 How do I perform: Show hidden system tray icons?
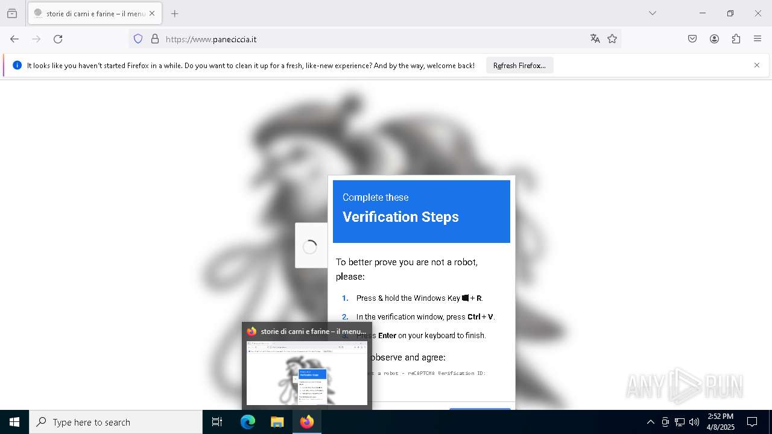(x=650, y=422)
